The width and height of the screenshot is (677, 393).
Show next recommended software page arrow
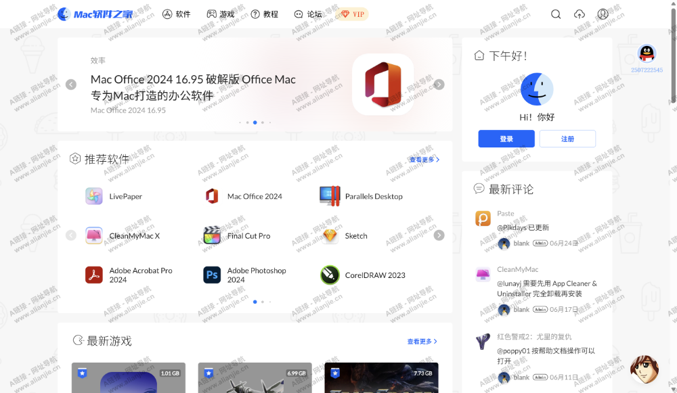coord(439,235)
